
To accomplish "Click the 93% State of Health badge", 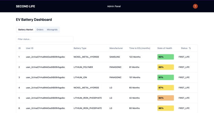I will pos(166,57).
